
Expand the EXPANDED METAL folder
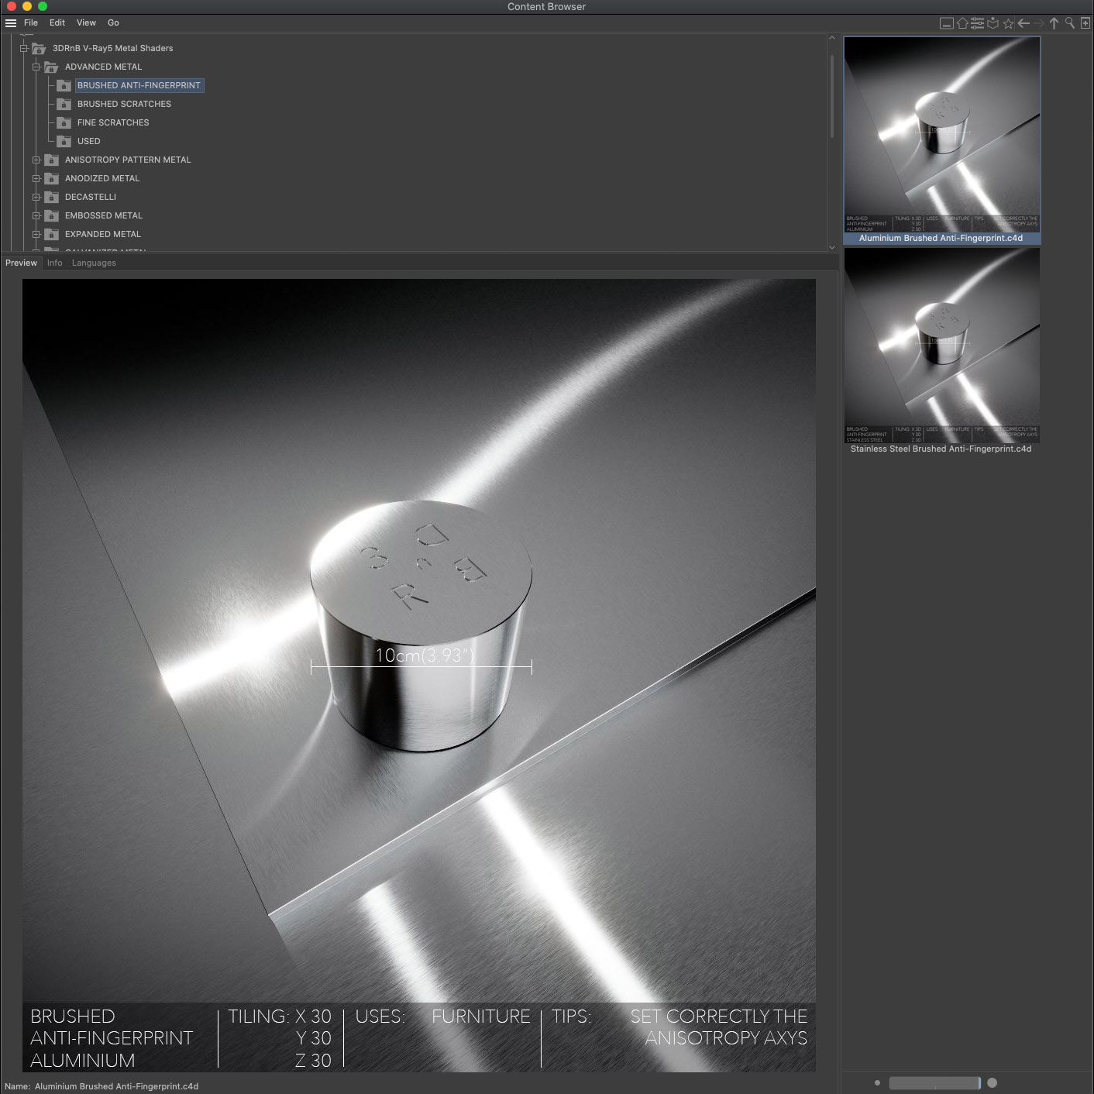[36, 234]
